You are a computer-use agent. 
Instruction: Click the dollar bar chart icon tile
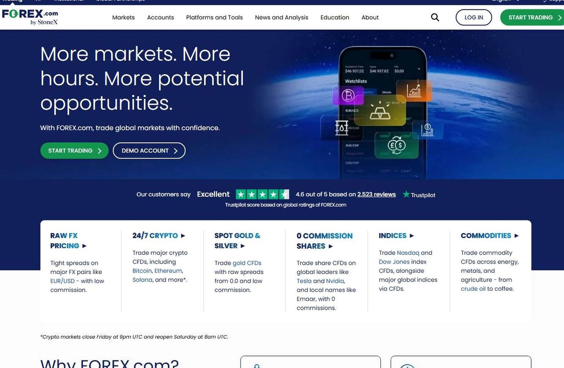click(x=428, y=130)
